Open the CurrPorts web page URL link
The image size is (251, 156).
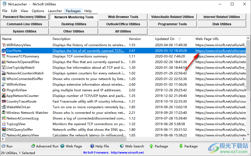(x=221, y=51)
